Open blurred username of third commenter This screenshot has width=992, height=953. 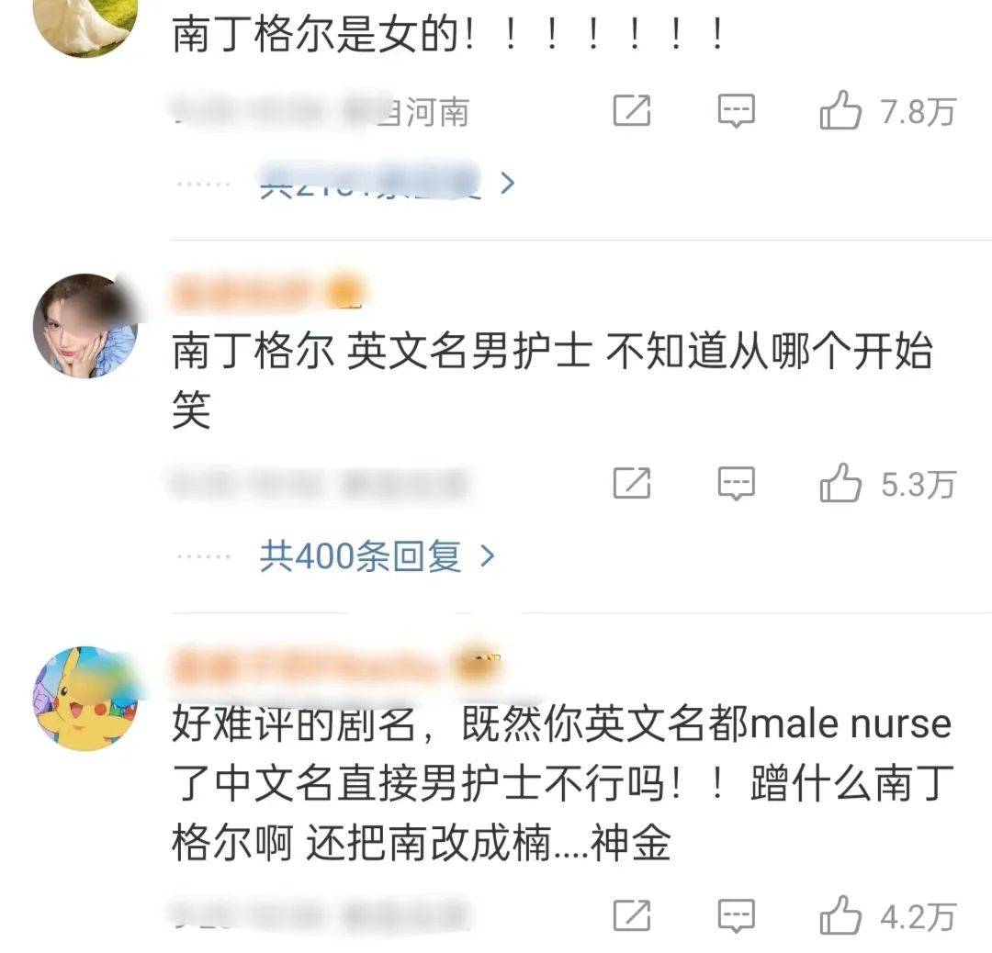(307, 666)
